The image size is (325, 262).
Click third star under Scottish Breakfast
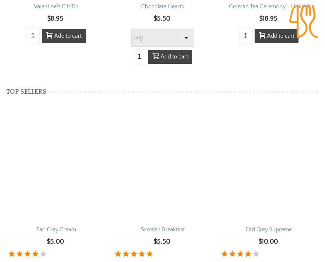pos(134,254)
